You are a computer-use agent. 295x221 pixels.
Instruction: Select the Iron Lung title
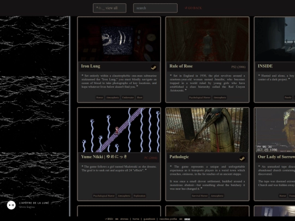coord(91,66)
